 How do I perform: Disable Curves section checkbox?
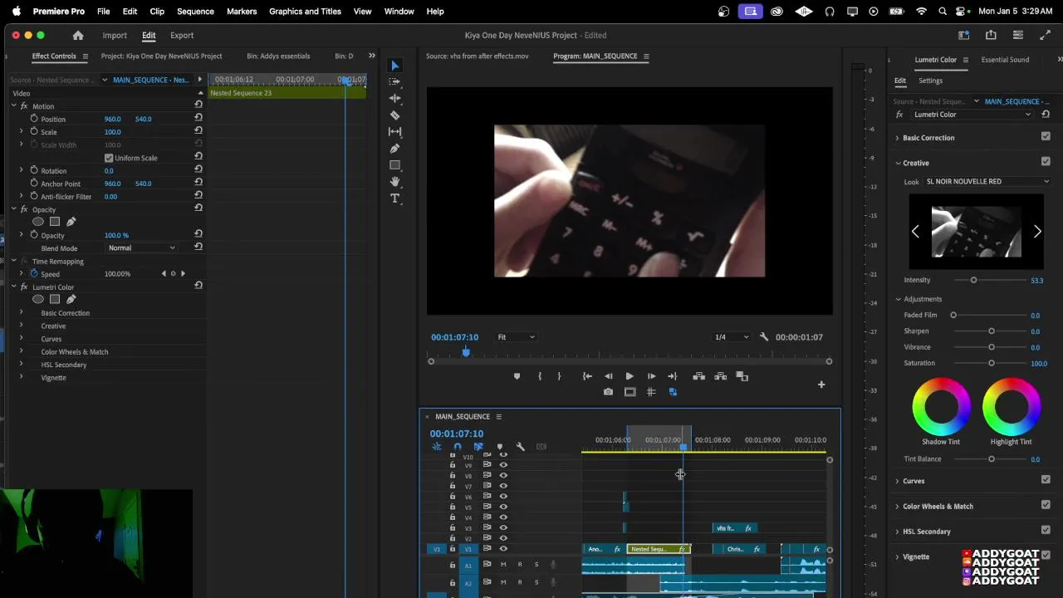[x=1046, y=479]
